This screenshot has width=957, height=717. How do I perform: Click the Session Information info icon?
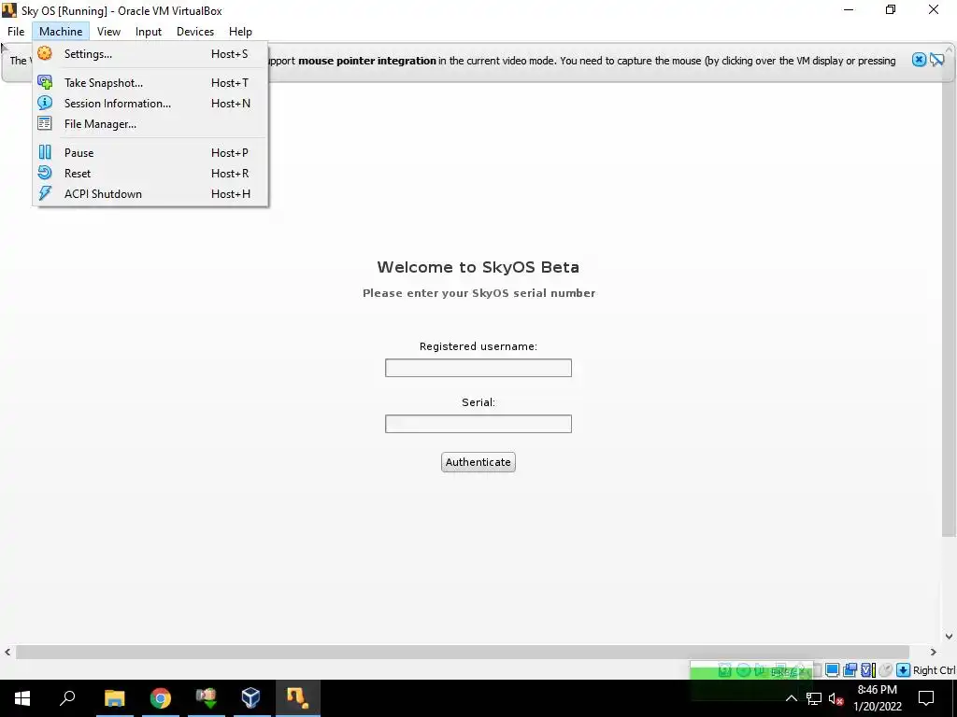(45, 103)
